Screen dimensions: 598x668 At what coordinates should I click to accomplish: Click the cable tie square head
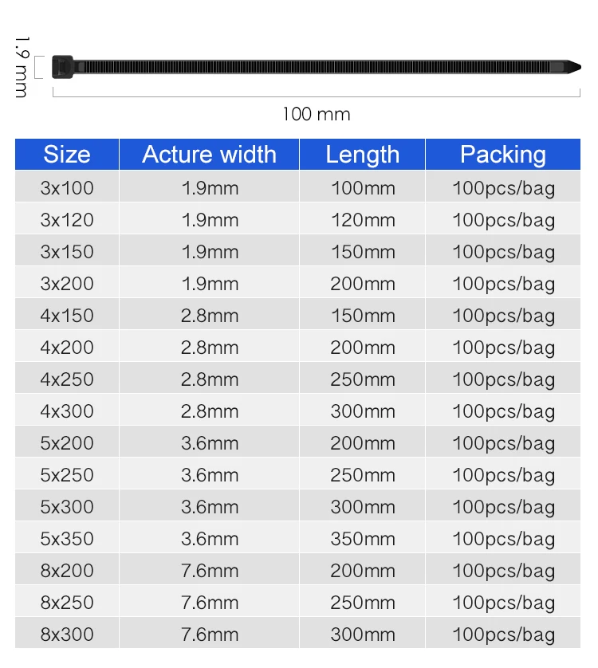pos(63,67)
